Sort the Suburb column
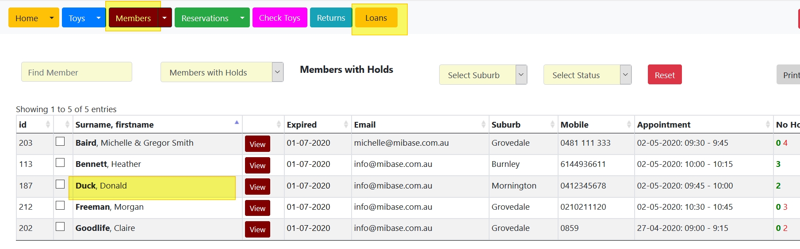 coord(552,125)
